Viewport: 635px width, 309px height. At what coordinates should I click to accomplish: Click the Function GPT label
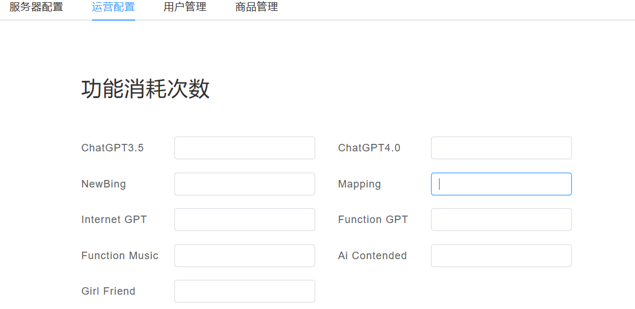pos(374,220)
